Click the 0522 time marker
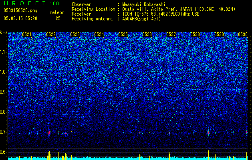 51,34
